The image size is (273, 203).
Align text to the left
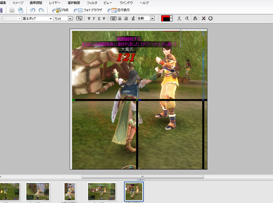pyautogui.click(x=113, y=18)
